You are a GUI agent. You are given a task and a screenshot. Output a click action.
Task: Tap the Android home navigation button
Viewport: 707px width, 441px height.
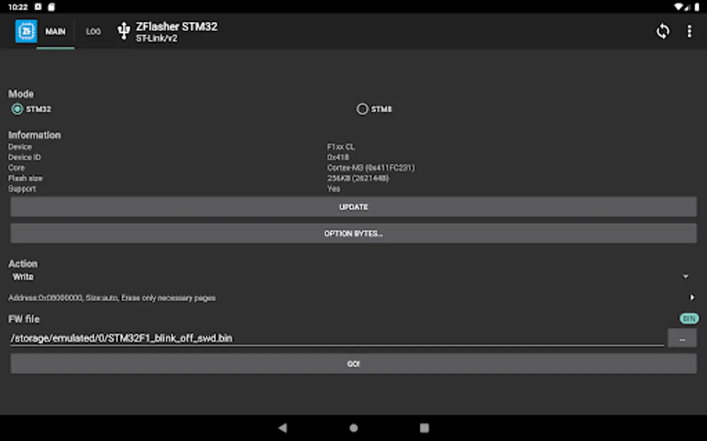pyautogui.click(x=353, y=428)
